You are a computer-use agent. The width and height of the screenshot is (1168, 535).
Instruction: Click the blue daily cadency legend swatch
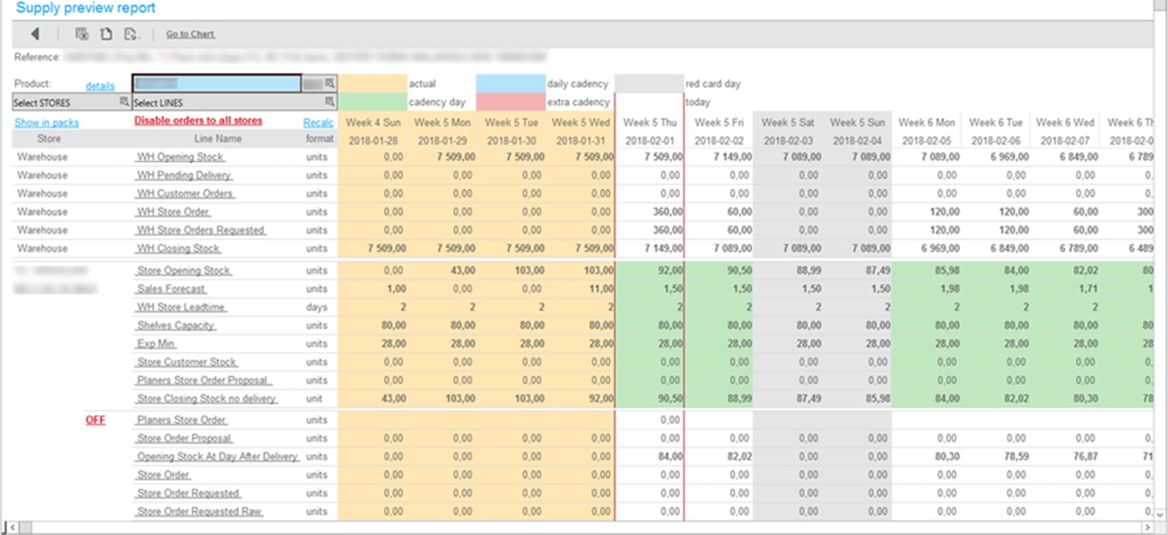[510, 83]
